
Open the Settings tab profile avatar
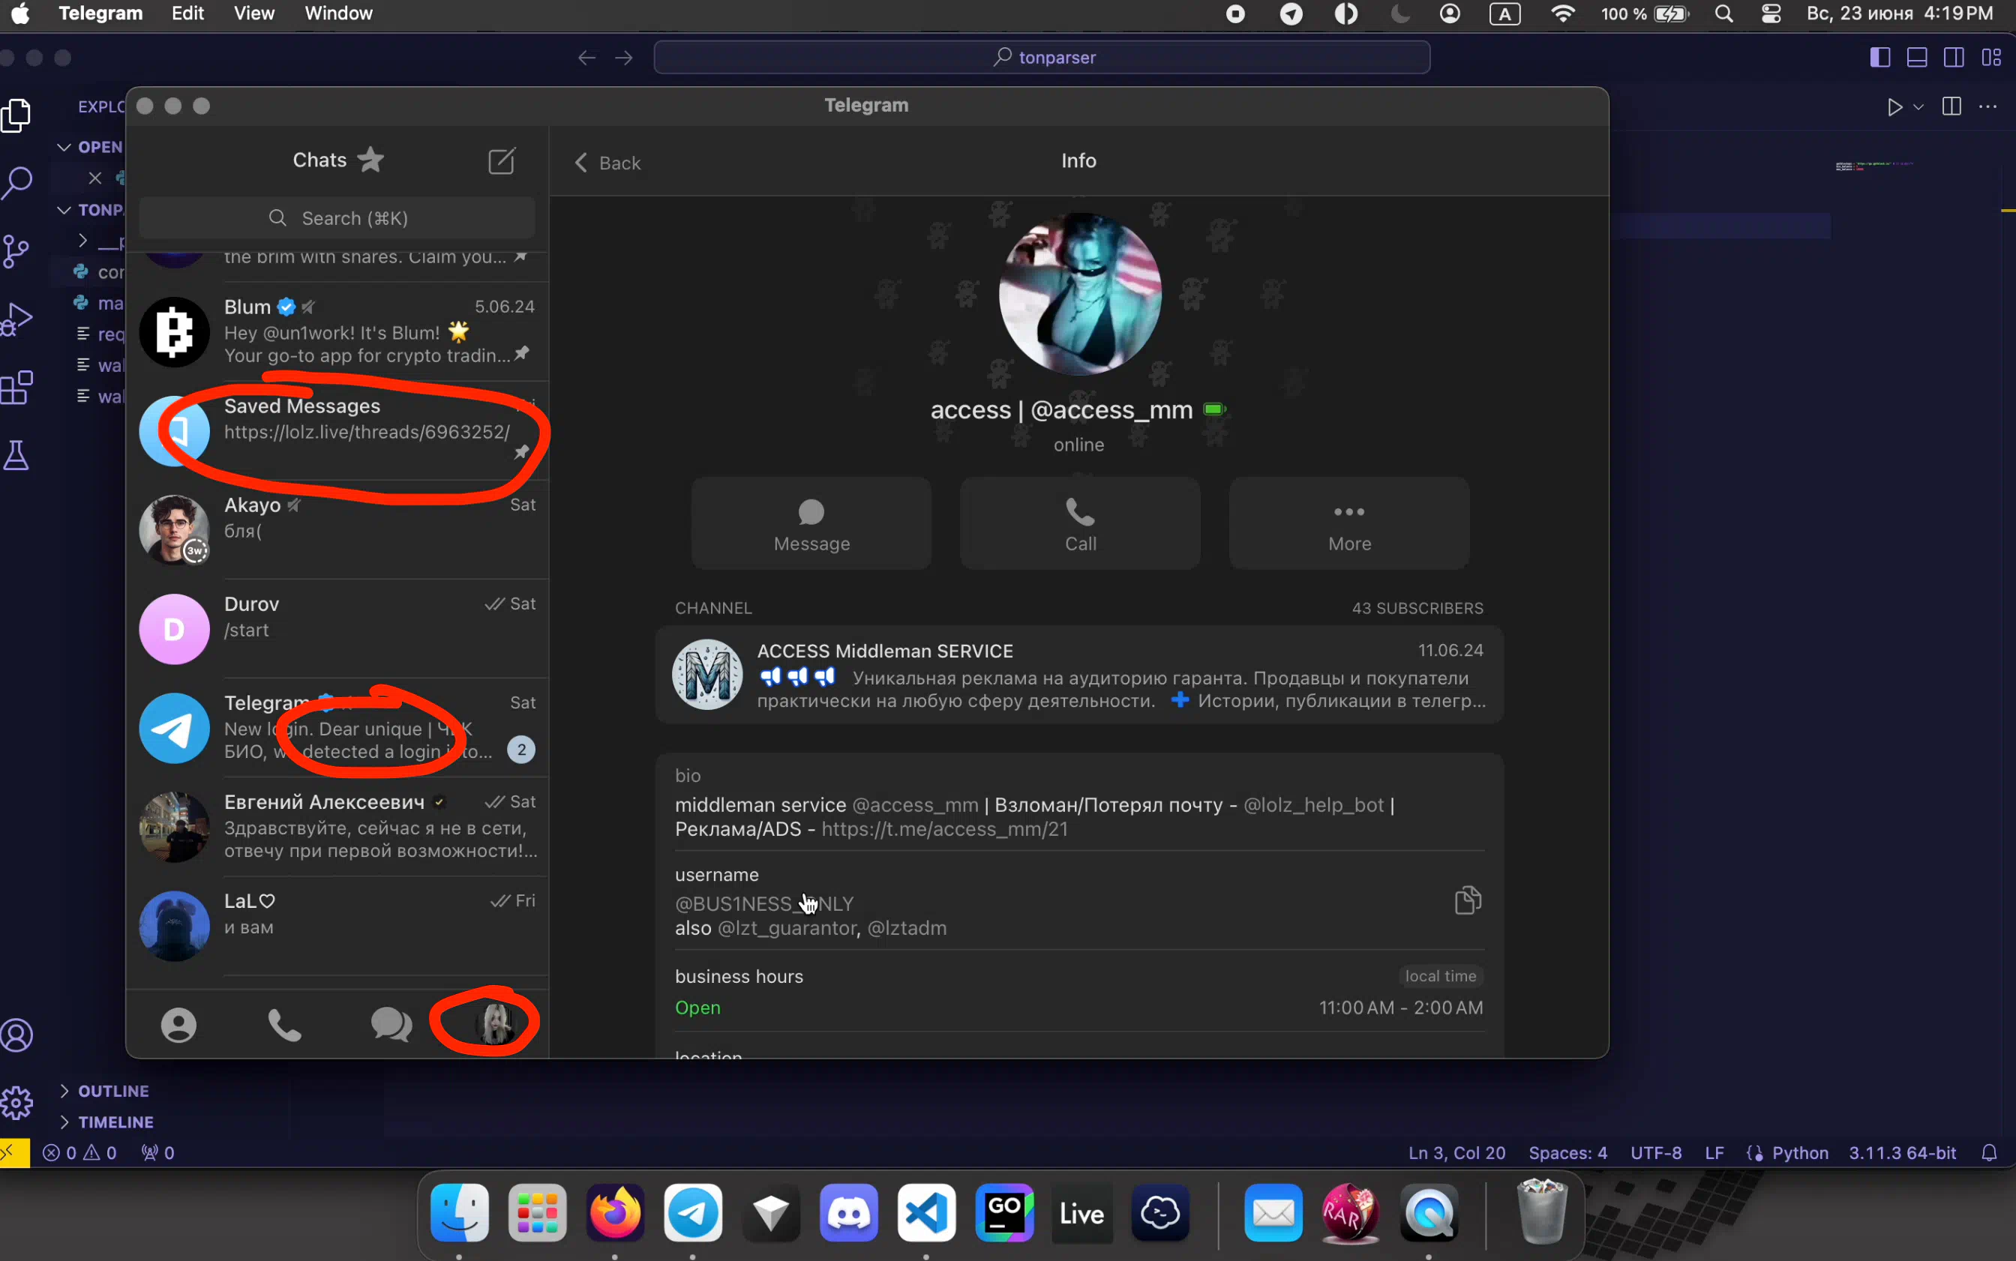pos(496,1024)
